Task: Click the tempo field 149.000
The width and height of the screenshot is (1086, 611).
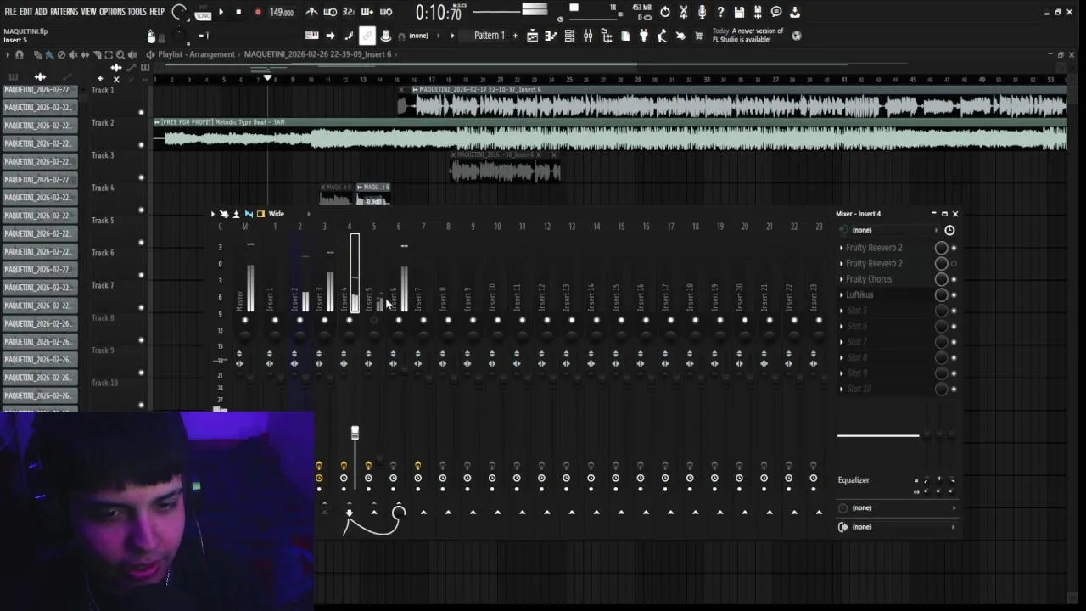Action: click(x=281, y=13)
